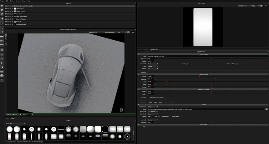The height and width of the screenshot is (144, 269).
Task: Open the Content Type dropdown
Action: pos(153,107)
